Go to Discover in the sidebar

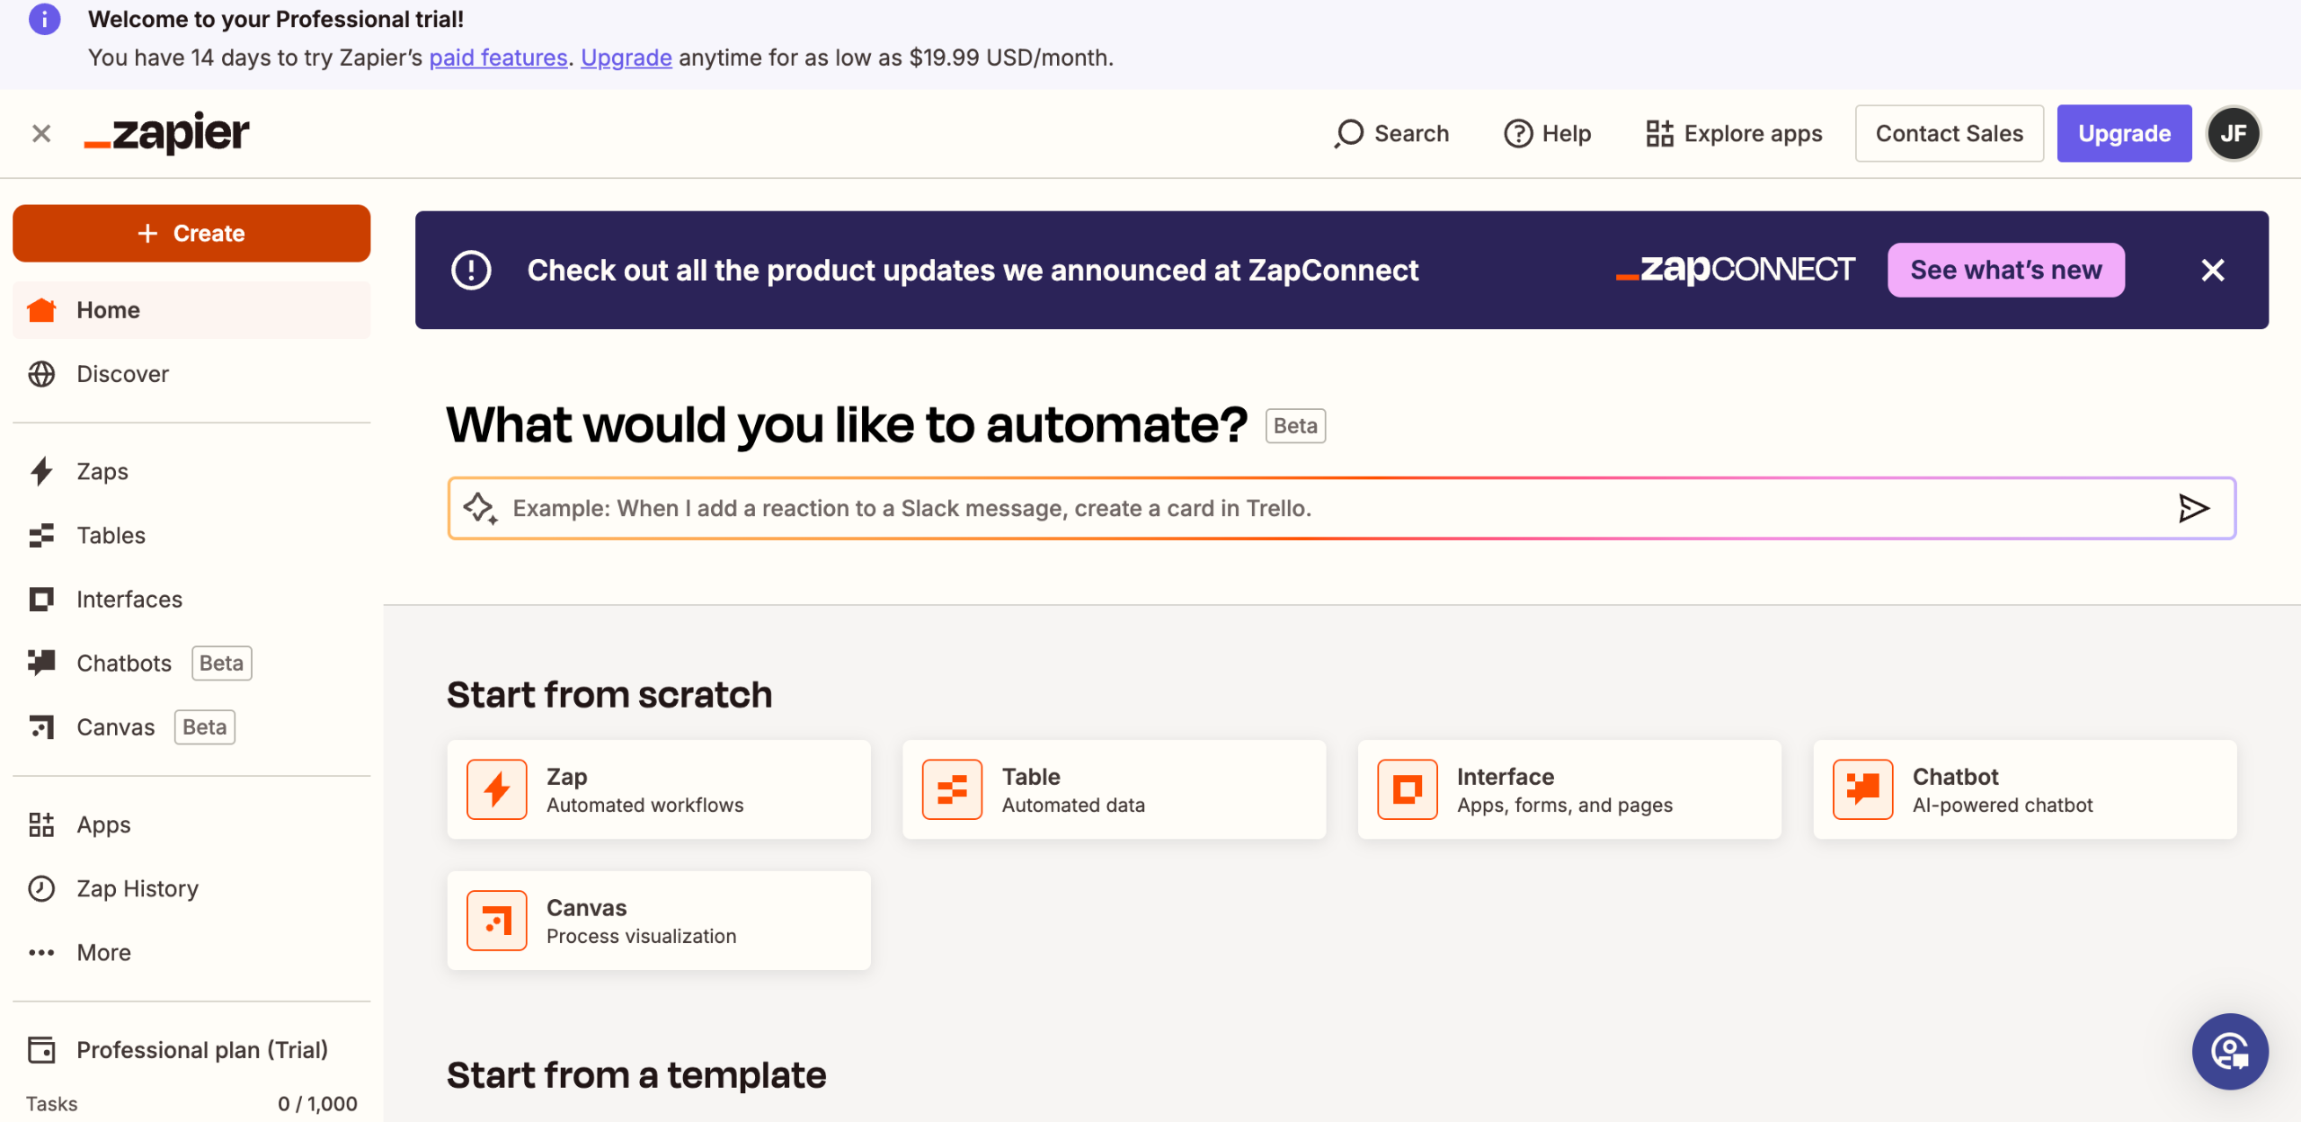click(122, 374)
